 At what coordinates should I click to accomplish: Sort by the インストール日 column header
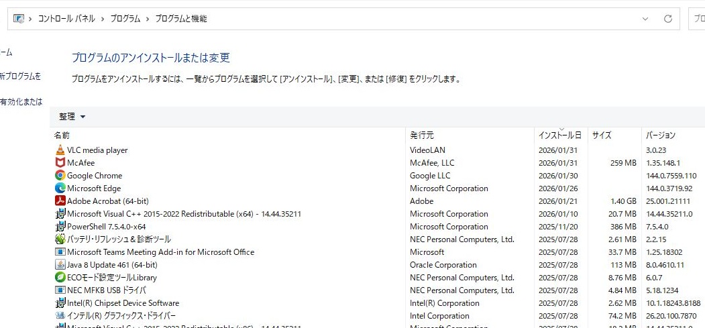tap(559, 135)
